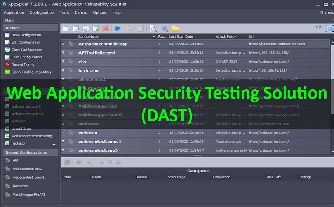Click the red Record Traffic icon
The height and width of the screenshot is (207, 334).
[7, 65]
